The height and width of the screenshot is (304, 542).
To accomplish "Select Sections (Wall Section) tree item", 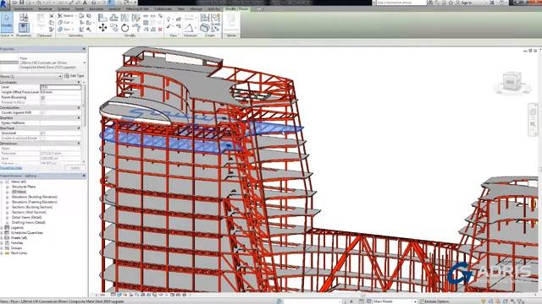I will (29, 212).
